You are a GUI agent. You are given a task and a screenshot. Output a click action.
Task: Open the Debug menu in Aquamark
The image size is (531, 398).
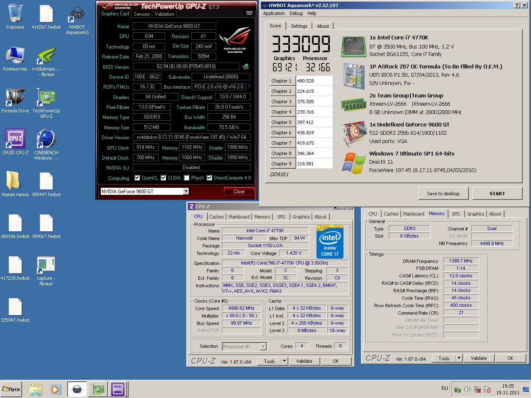click(296, 13)
